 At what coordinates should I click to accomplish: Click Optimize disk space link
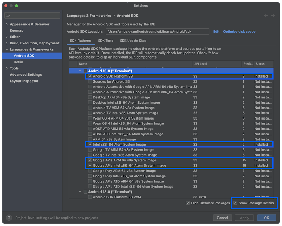pyautogui.click(x=239, y=32)
